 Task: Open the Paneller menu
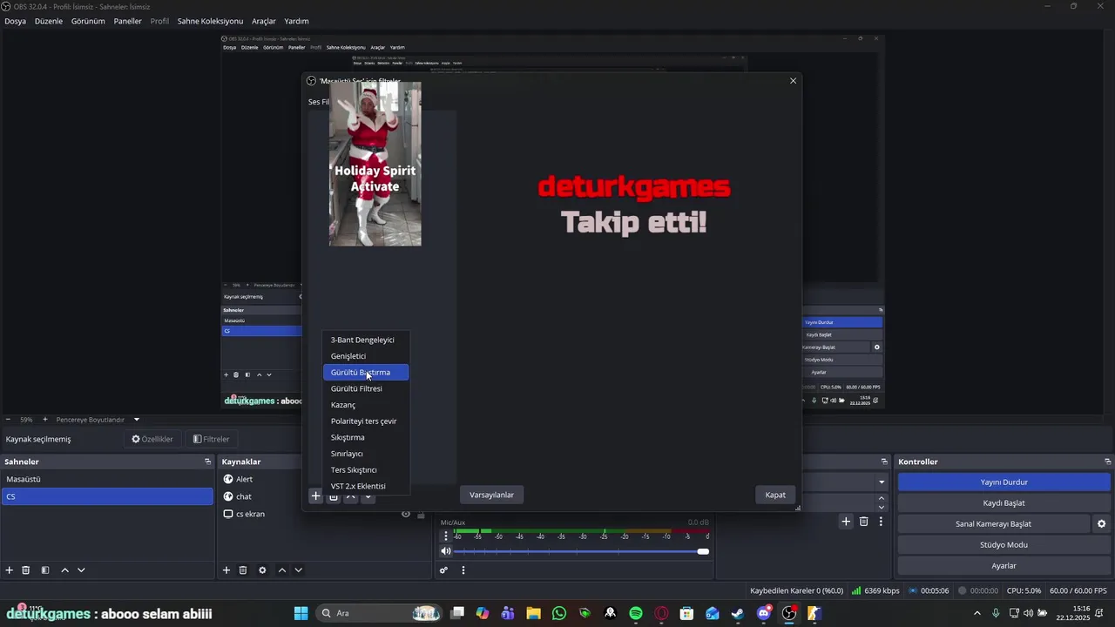pos(127,21)
